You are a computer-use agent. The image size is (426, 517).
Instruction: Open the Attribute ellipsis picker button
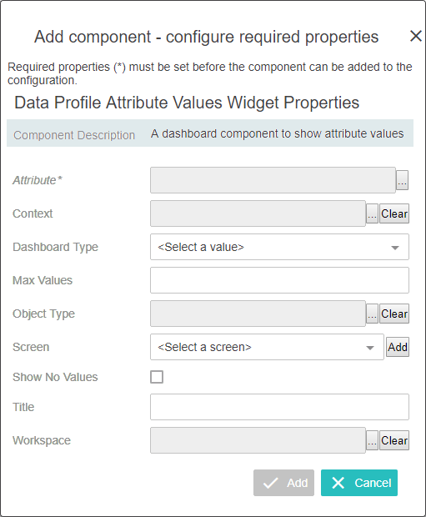[x=402, y=180]
